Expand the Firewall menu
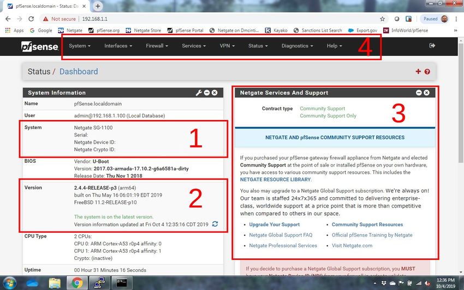This screenshot has width=464, height=290. [157, 46]
